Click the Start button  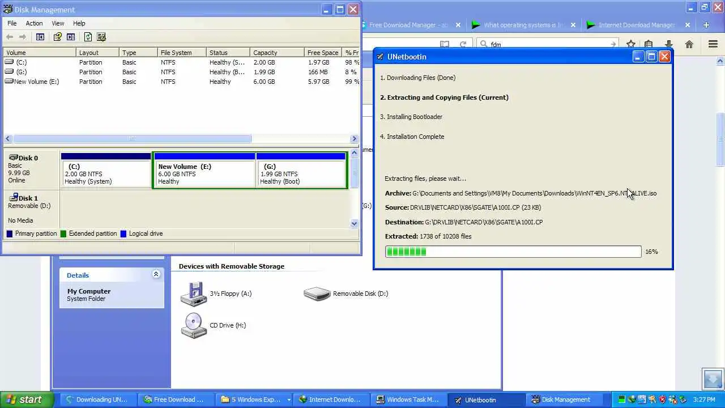(x=27, y=399)
